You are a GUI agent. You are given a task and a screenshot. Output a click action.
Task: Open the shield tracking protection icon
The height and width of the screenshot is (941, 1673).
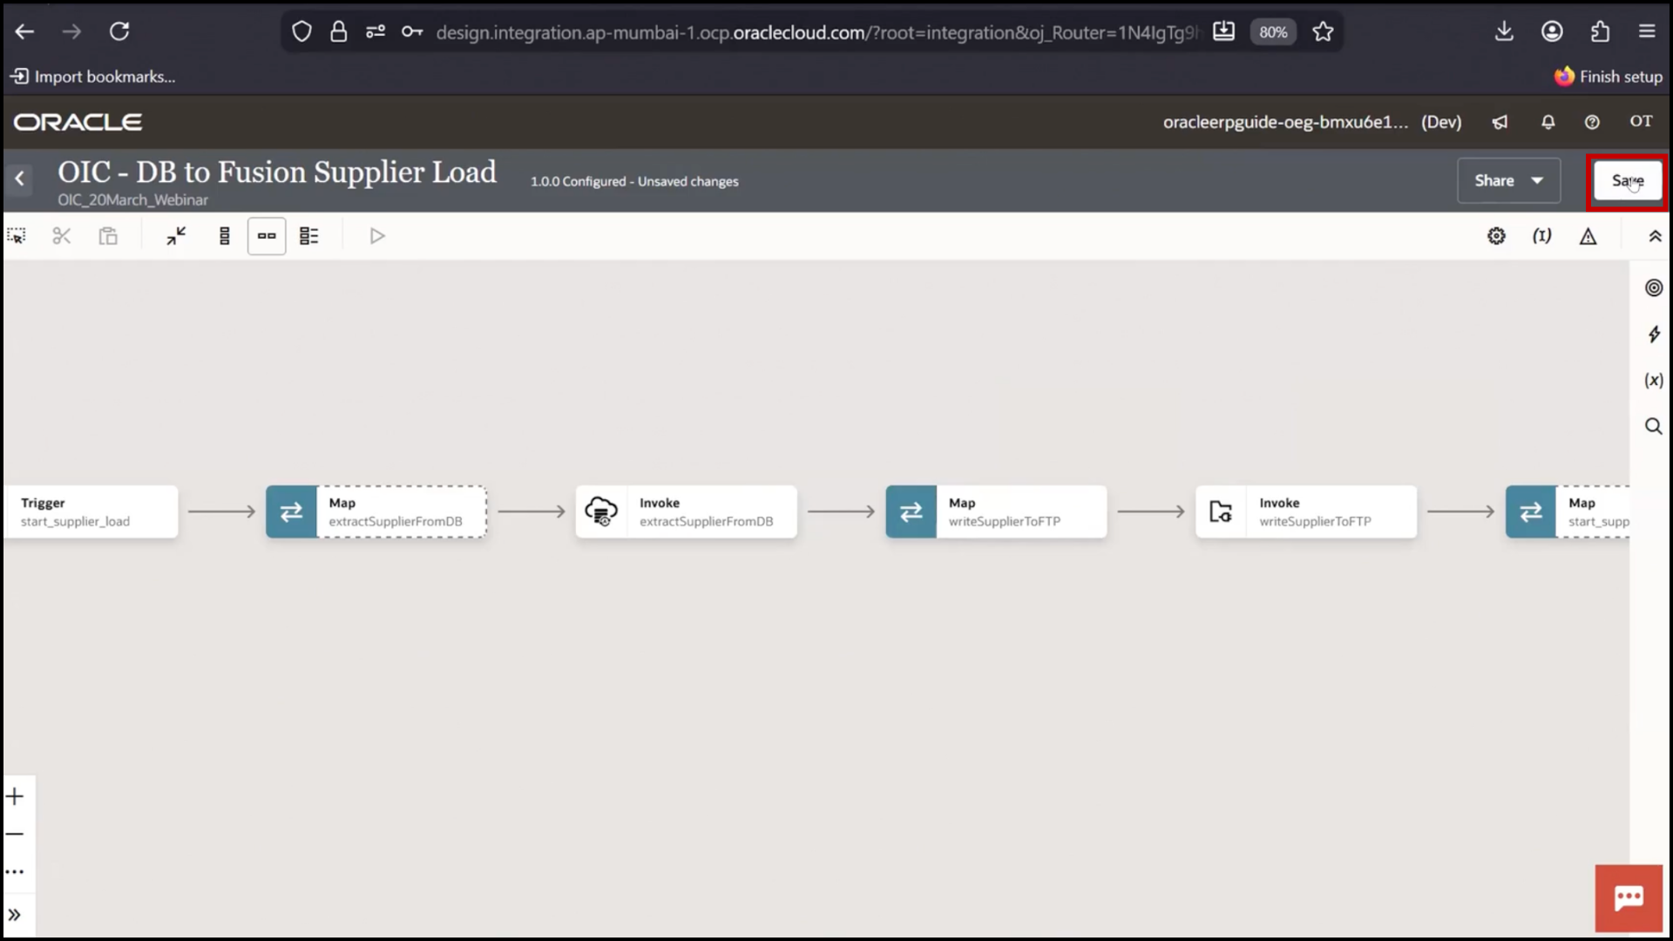coord(301,32)
